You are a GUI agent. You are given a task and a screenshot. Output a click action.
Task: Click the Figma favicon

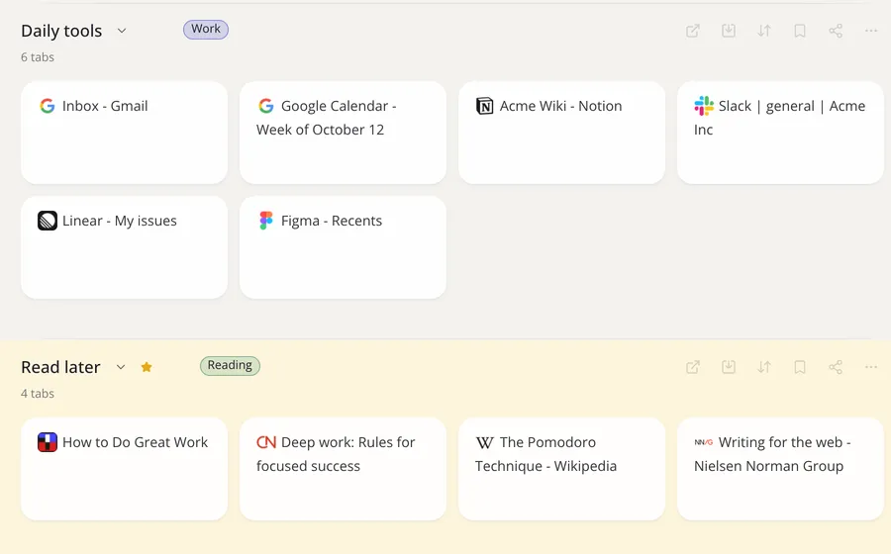click(x=266, y=221)
